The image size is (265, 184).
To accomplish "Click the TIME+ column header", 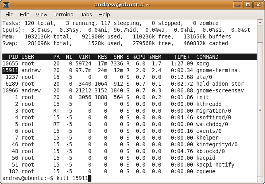I will (x=182, y=57).
